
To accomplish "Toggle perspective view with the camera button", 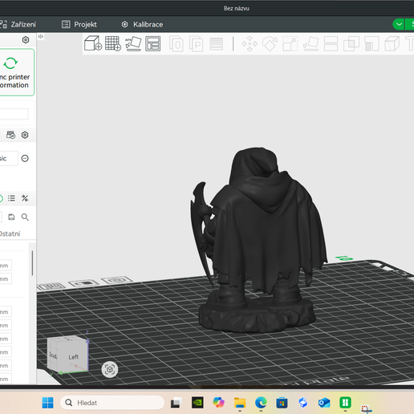I will coord(110,370).
